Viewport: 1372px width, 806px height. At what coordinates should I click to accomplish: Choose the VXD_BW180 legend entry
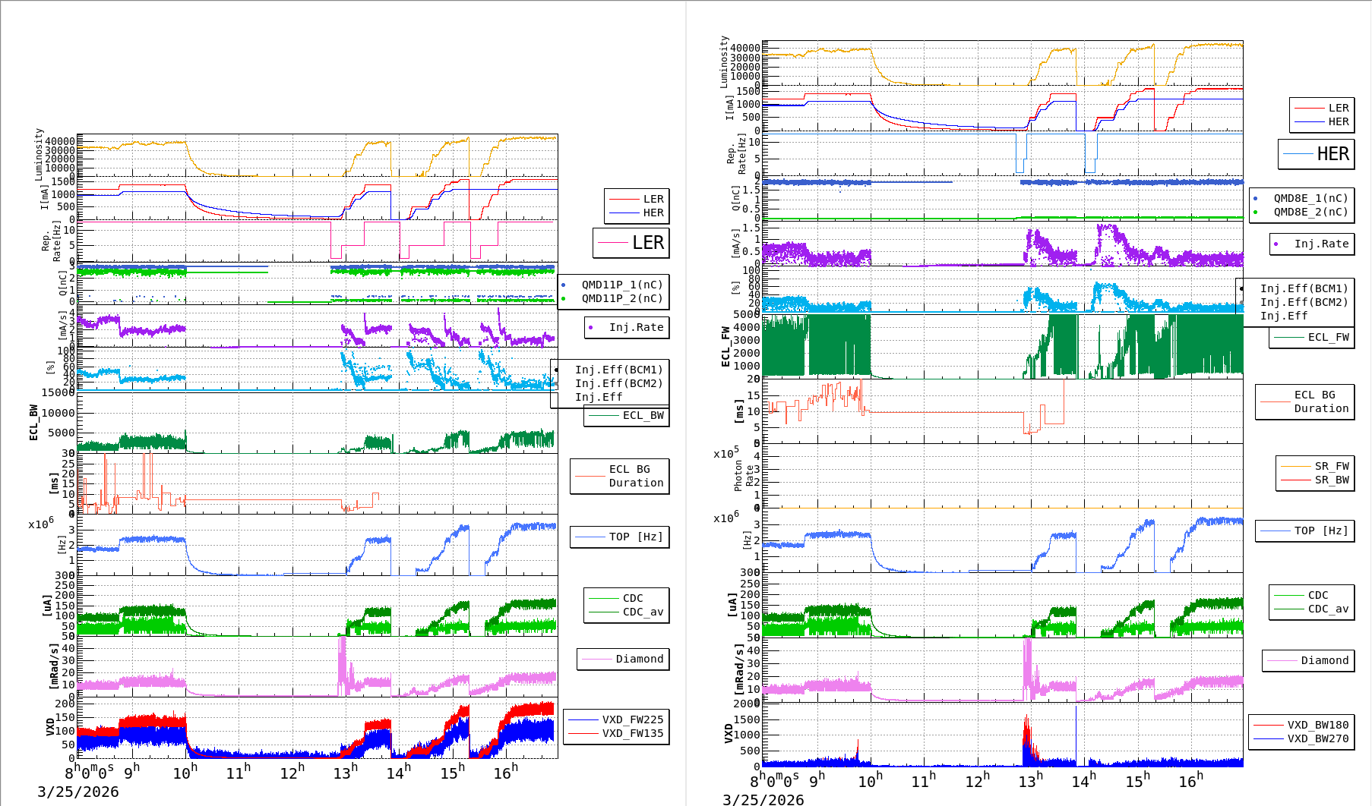[x=1317, y=725]
